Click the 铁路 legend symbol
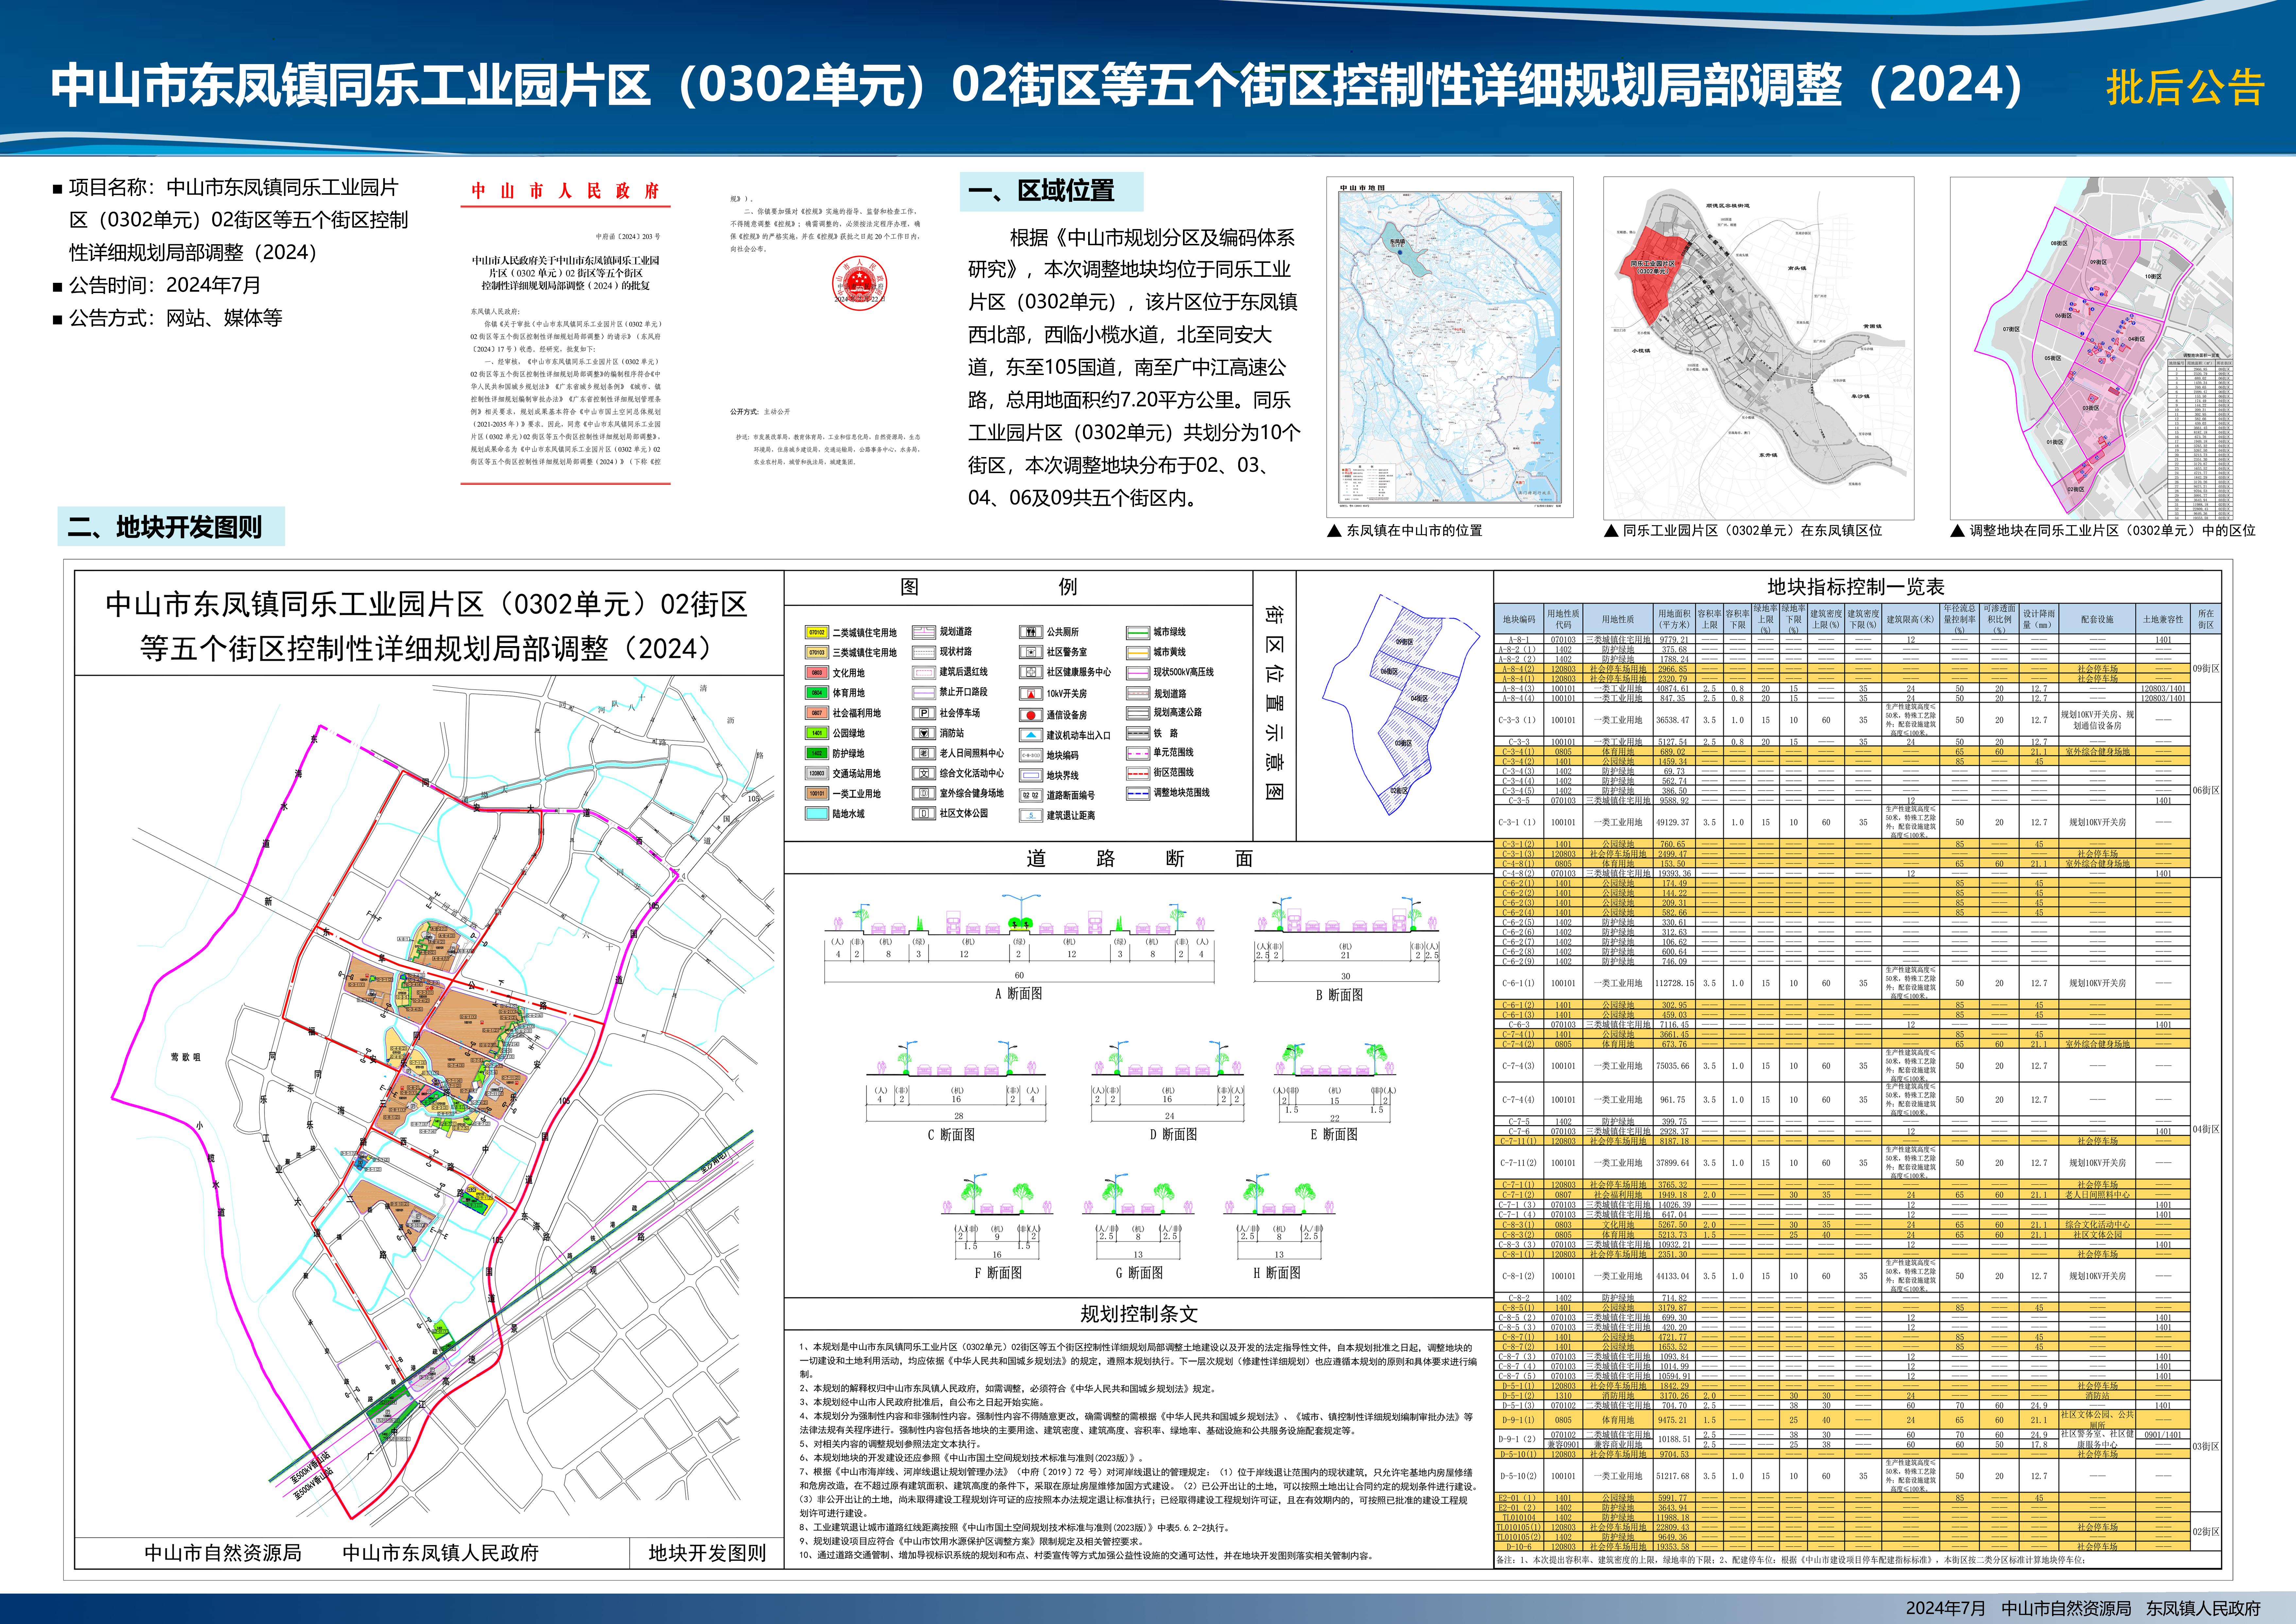The height and width of the screenshot is (1624, 2296). [1138, 733]
